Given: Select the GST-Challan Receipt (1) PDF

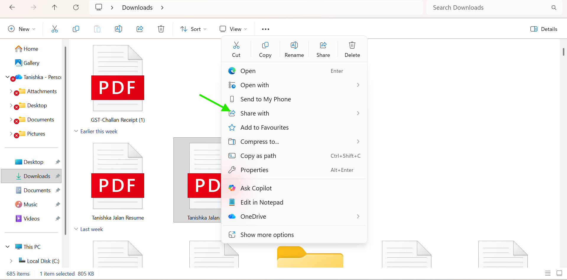Looking at the screenshot, I should pyautogui.click(x=118, y=84).
